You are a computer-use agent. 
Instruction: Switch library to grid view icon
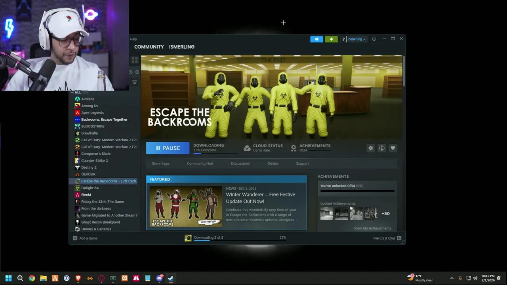[x=135, y=60]
